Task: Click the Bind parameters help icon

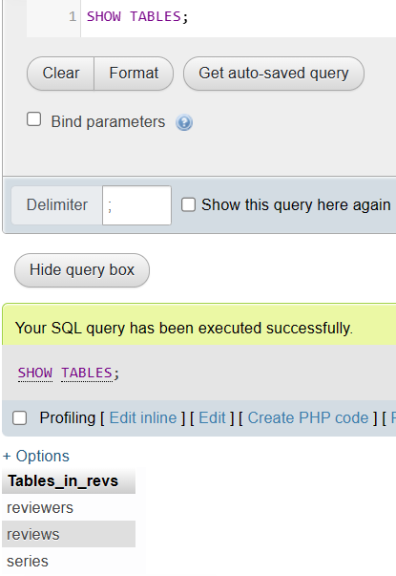Action: click(x=184, y=122)
